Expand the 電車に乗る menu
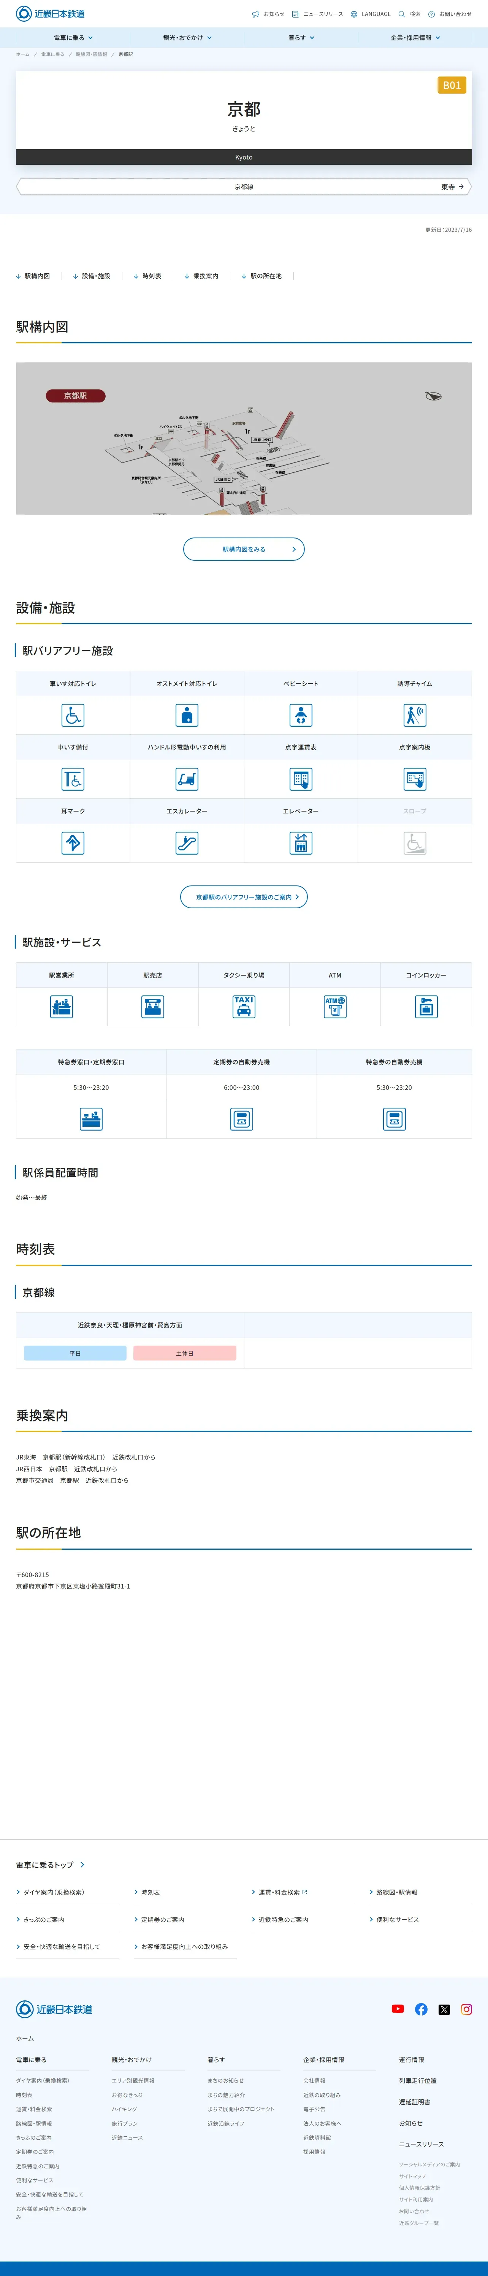The width and height of the screenshot is (488, 2276). (73, 38)
